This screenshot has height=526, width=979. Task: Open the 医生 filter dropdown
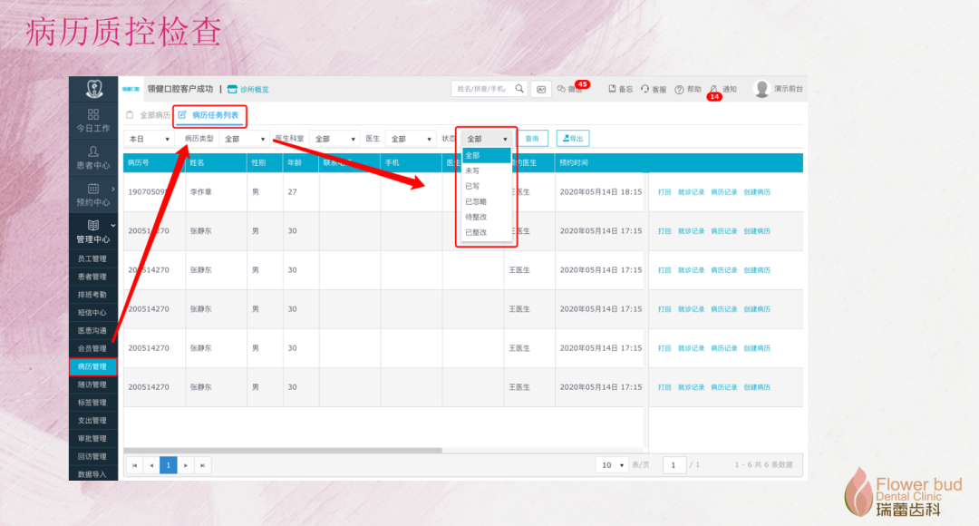coord(410,139)
